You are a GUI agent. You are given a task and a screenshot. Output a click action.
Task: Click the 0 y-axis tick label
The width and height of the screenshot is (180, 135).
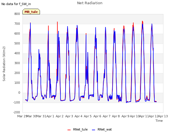(19, 93)
